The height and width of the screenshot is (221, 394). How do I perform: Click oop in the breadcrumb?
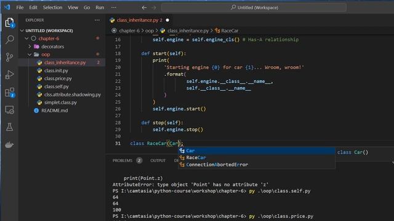click(x=149, y=31)
